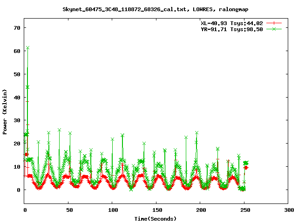
Task: Click the green line sample in legend
Action: point(274,29)
